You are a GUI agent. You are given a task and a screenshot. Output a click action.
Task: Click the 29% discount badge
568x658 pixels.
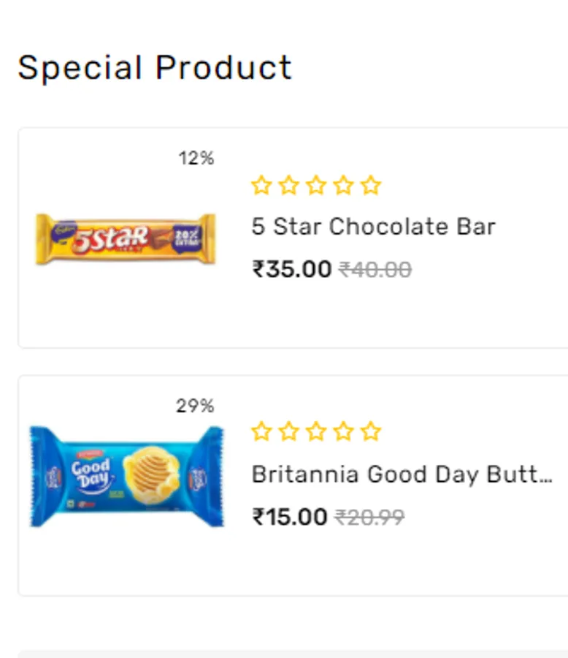195,406
